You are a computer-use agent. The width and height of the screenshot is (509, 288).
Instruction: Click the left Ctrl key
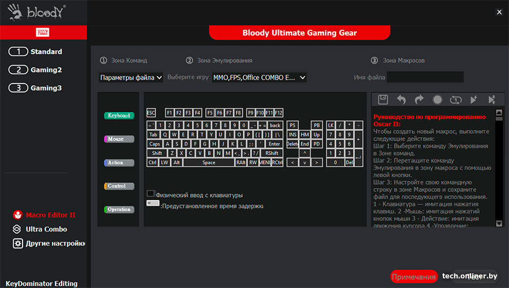tap(152, 163)
